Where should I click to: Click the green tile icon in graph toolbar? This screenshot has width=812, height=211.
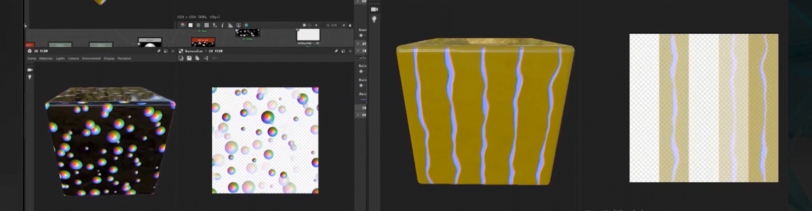click(198, 25)
